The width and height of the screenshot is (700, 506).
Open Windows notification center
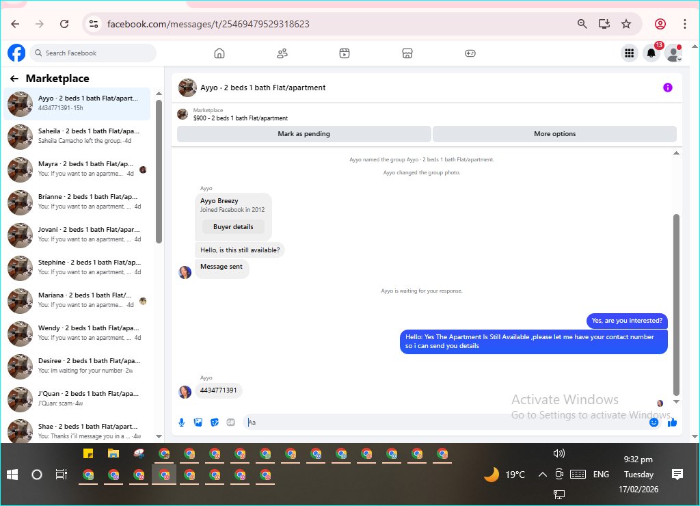(x=677, y=475)
